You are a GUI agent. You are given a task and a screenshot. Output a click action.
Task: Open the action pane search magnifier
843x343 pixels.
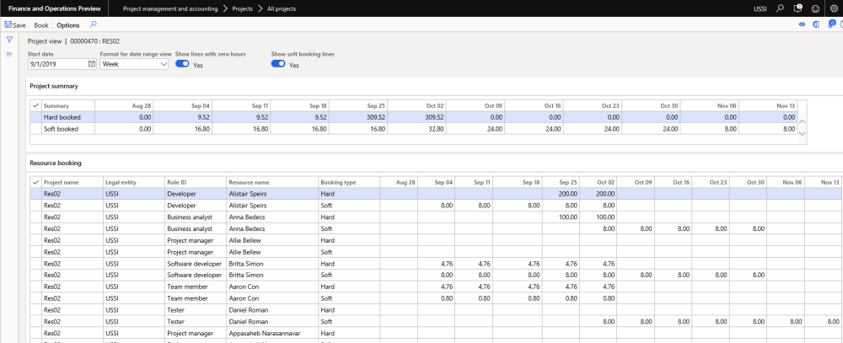(93, 25)
